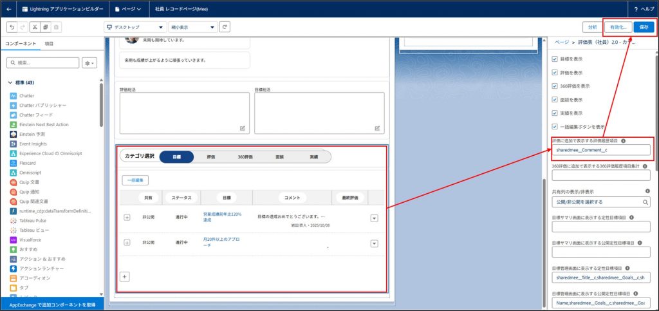Select the Visualforce component icon
Viewport: 659px width, 311px height.
(x=14, y=239)
